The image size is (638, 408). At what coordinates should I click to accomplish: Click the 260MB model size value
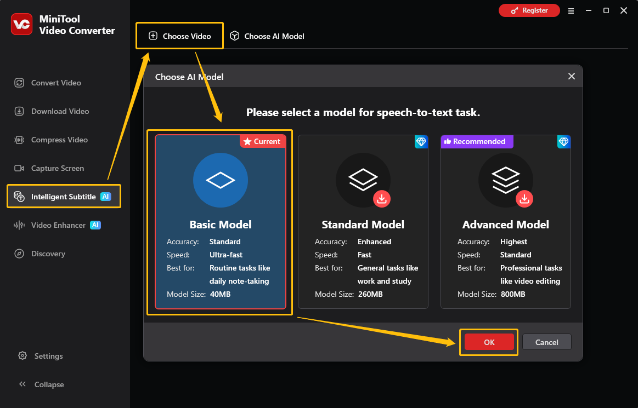click(370, 294)
